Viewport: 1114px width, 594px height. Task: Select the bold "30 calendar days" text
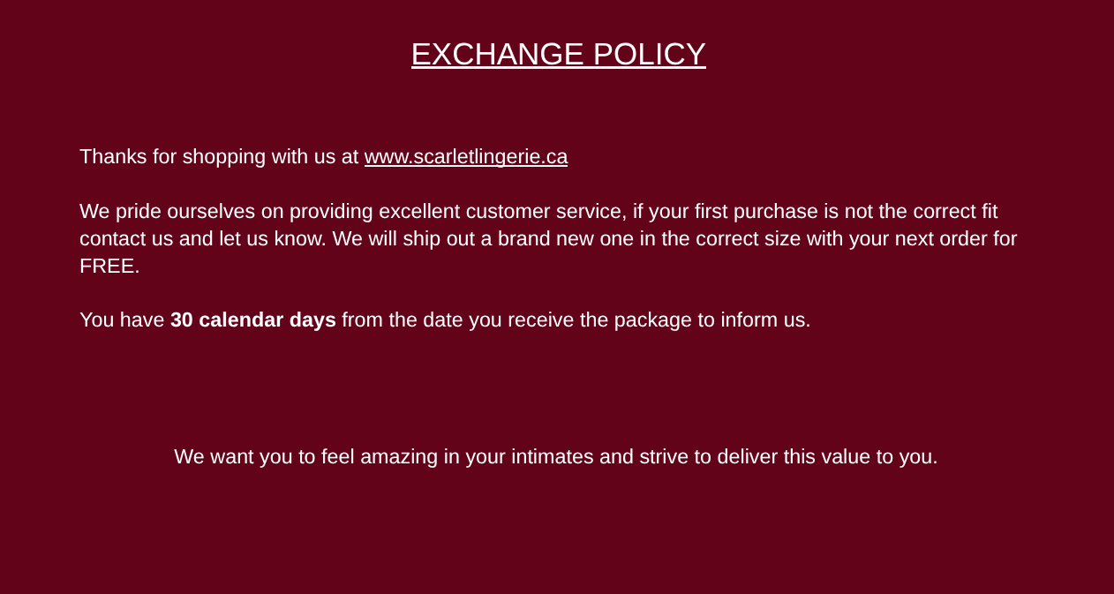(x=252, y=320)
